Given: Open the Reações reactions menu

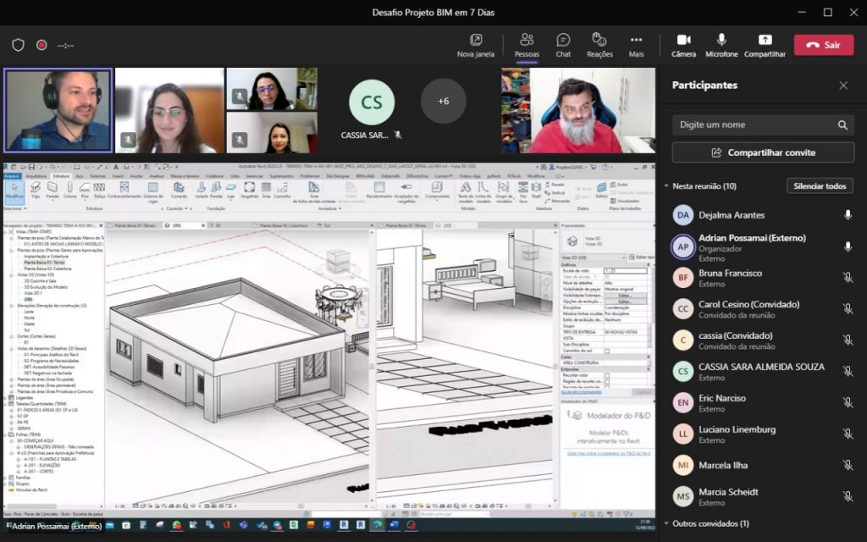Looking at the screenshot, I should pyautogui.click(x=599, y=44).
